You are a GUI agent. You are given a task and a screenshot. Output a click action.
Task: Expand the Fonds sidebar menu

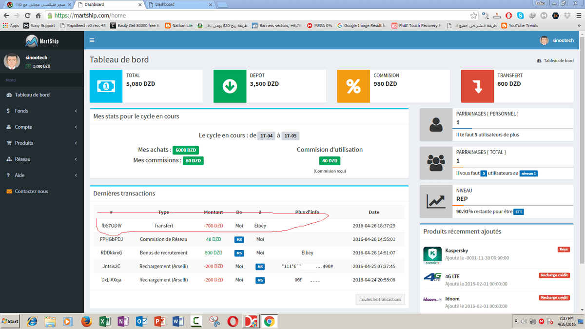point(21,111)
